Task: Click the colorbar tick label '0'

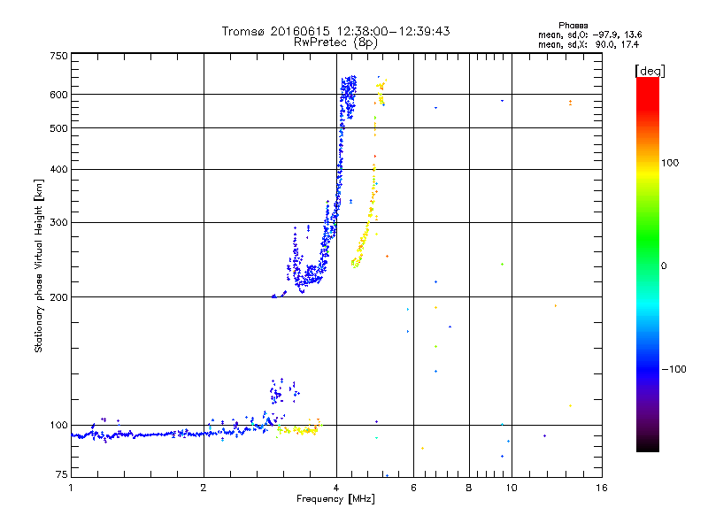Action: [x=664, y=266]
